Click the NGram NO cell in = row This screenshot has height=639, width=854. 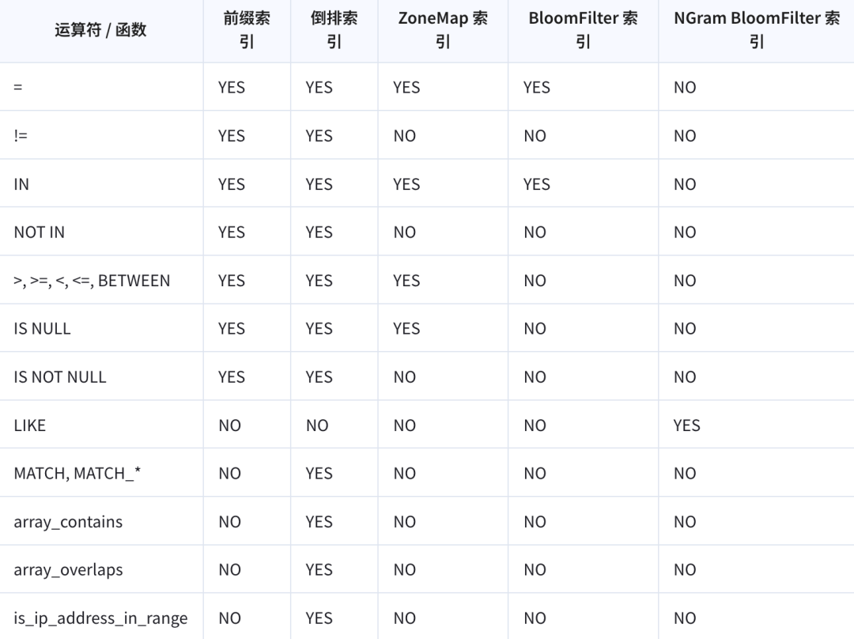pos(685,88)
